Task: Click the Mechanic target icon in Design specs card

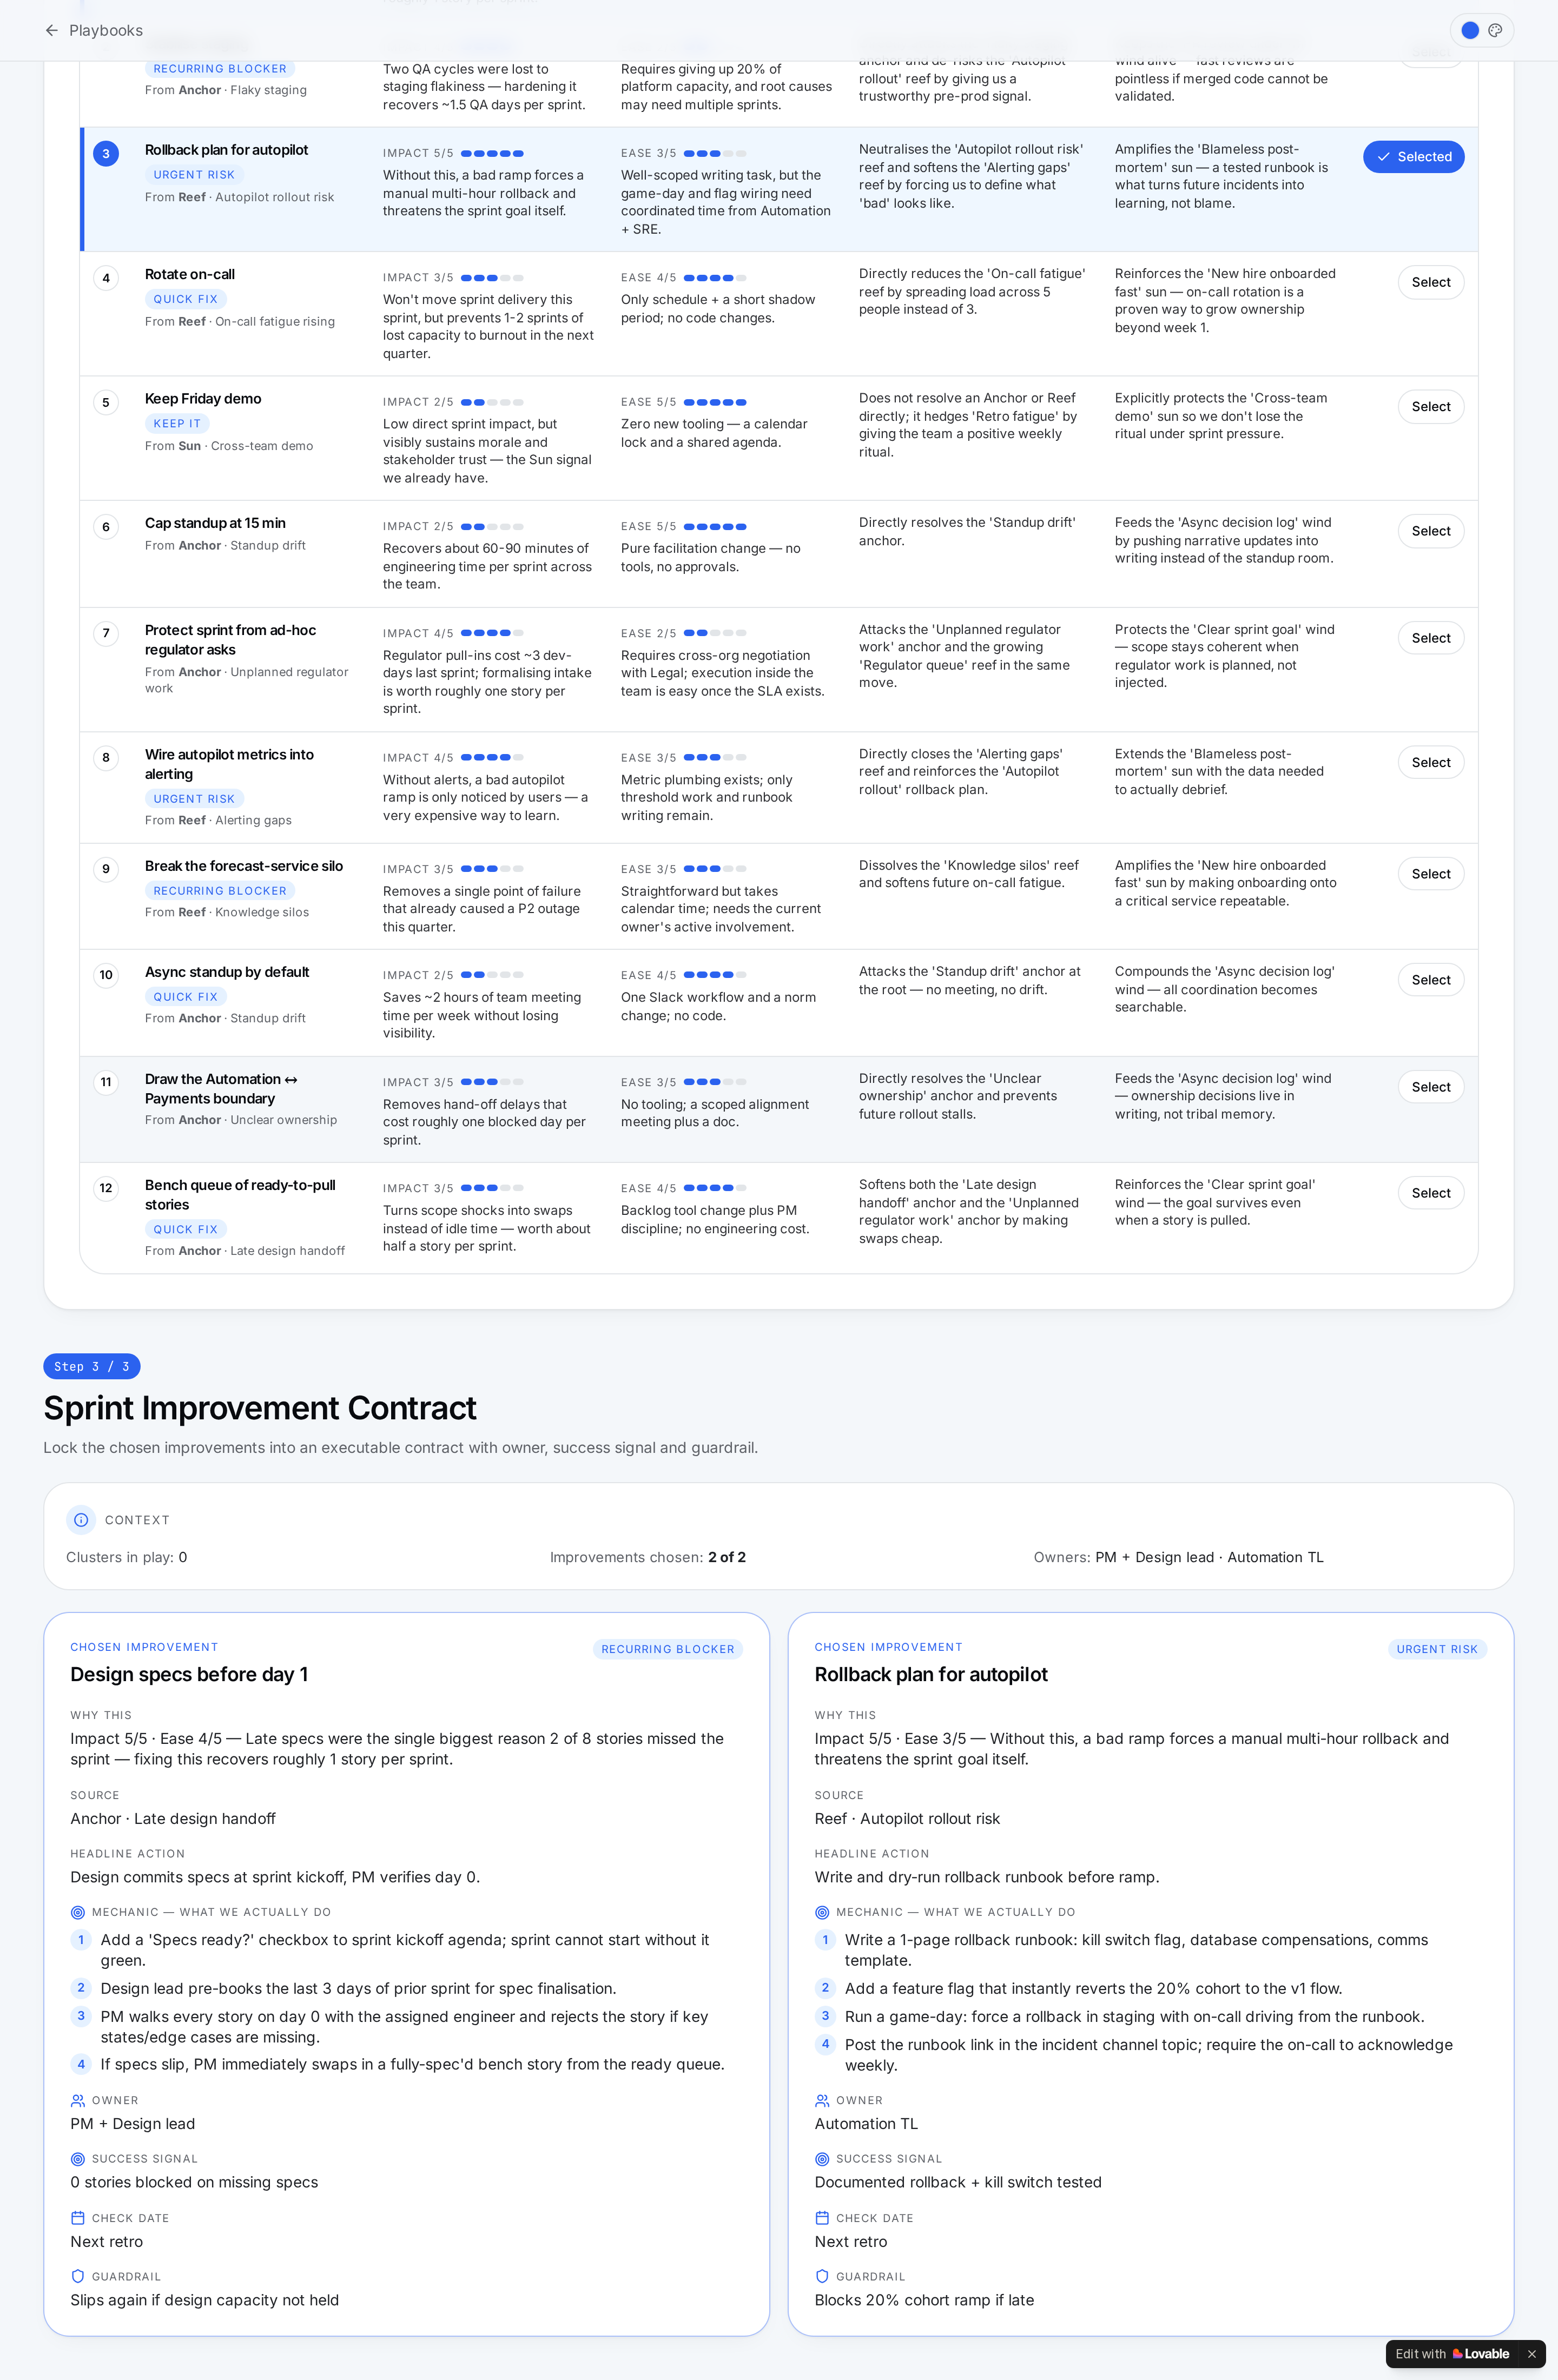Action: click(78, 1912)
